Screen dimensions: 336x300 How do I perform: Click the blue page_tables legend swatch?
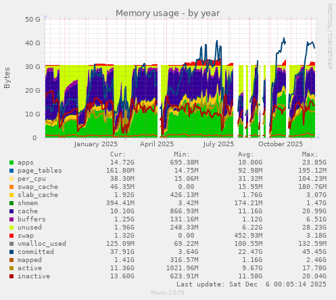(x=11, y=171)
